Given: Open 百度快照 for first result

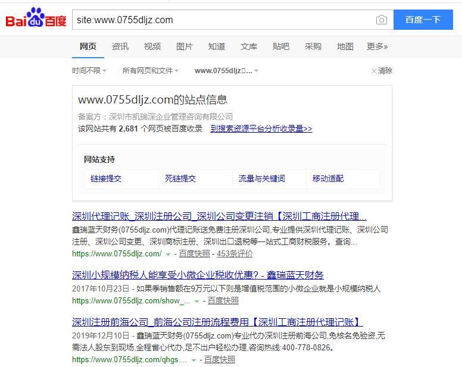Looking at the screenshot, I should (194, 254).
